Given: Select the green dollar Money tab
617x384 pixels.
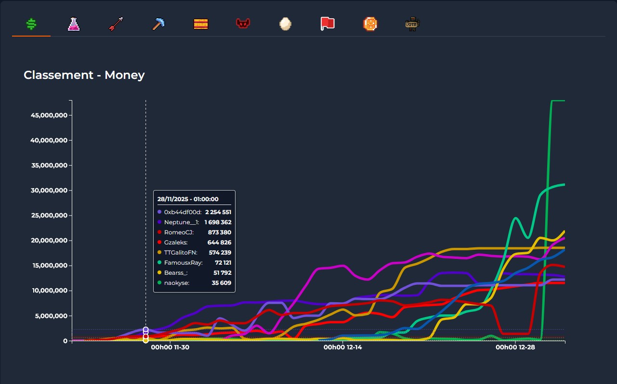Looking at the screenshot, I should point(31,24).
